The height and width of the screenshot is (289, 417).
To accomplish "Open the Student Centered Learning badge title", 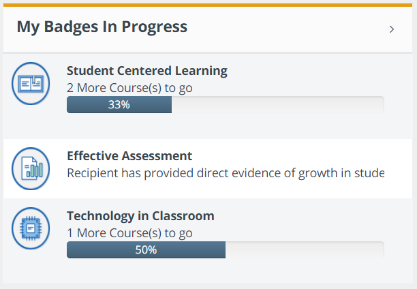I will pyautogui.click(x=147, y=70).
